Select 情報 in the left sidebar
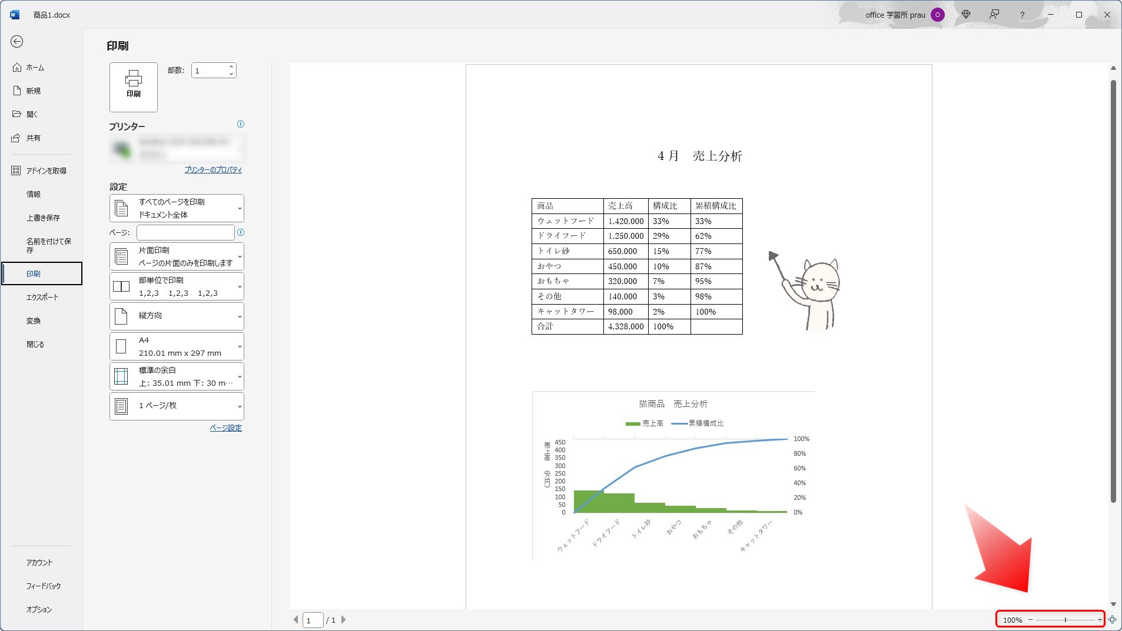1122x631 pixels. tap(34, 194)
